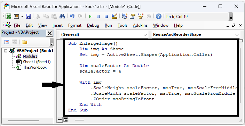
Task: Click the Project pane horizontal scrollbar
Action: click(x=23, y=120)
